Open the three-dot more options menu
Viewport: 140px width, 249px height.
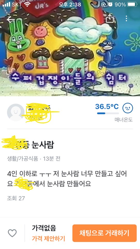pyautogui.click(x=126, y=19)
